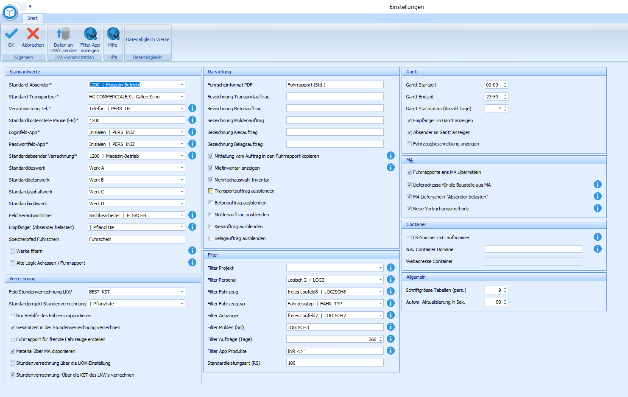Viewport: 628px width, 397px height.
Task: Open the Standard-Absender dropdown
Action: [182, 84]
